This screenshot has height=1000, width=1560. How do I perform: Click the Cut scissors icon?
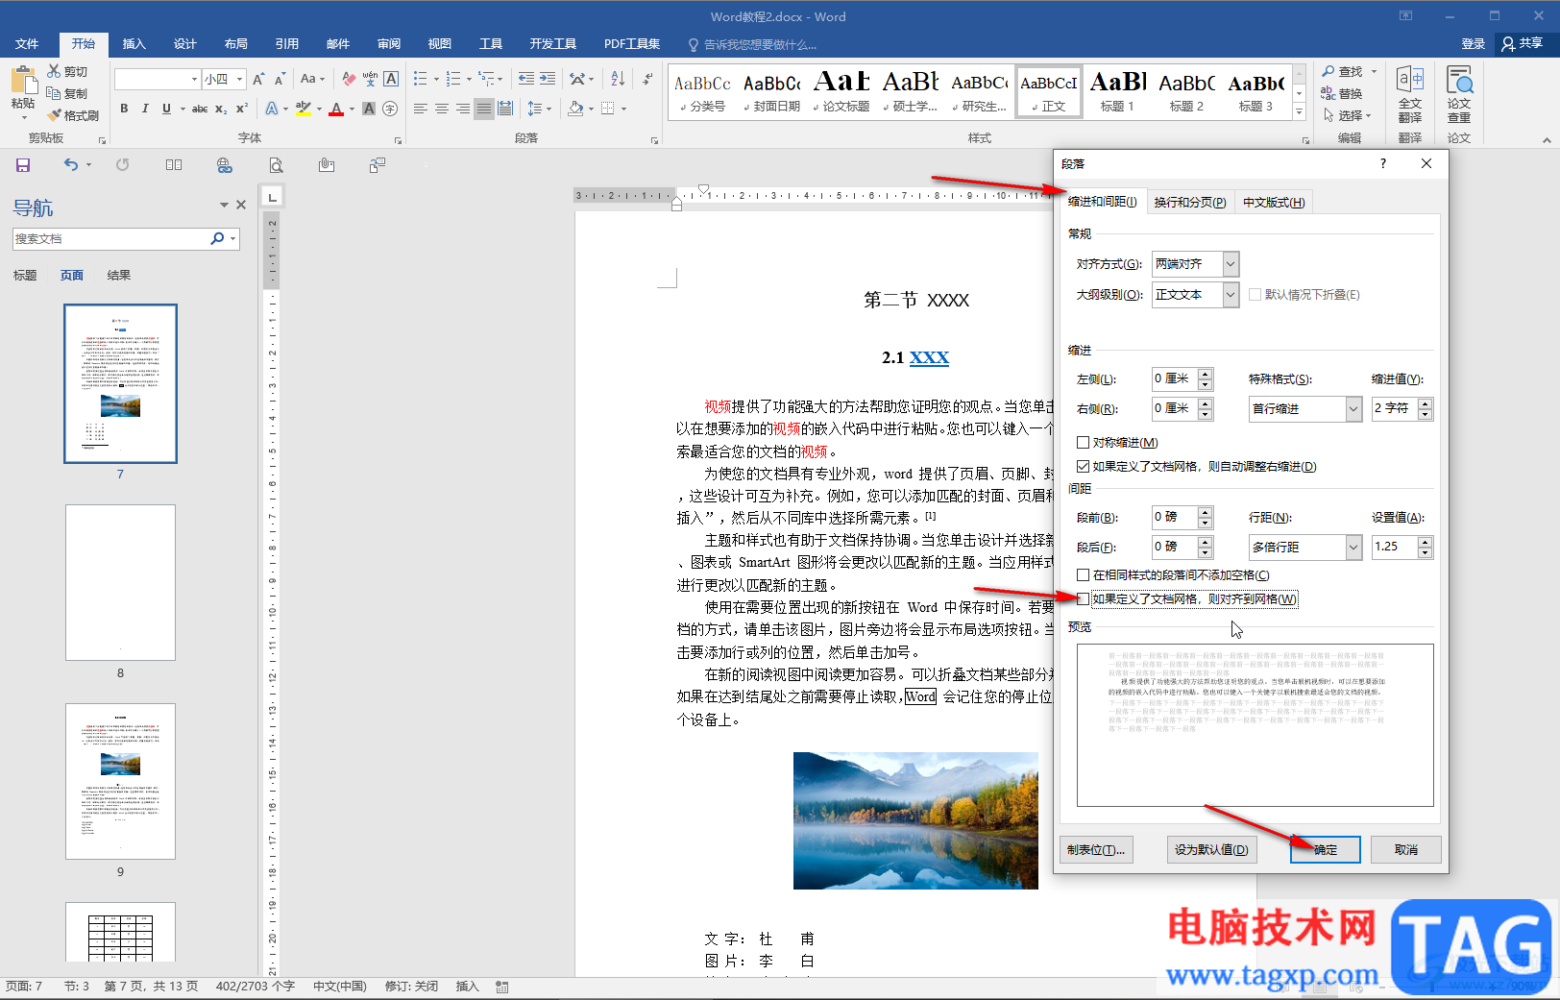tap(54, 71)
